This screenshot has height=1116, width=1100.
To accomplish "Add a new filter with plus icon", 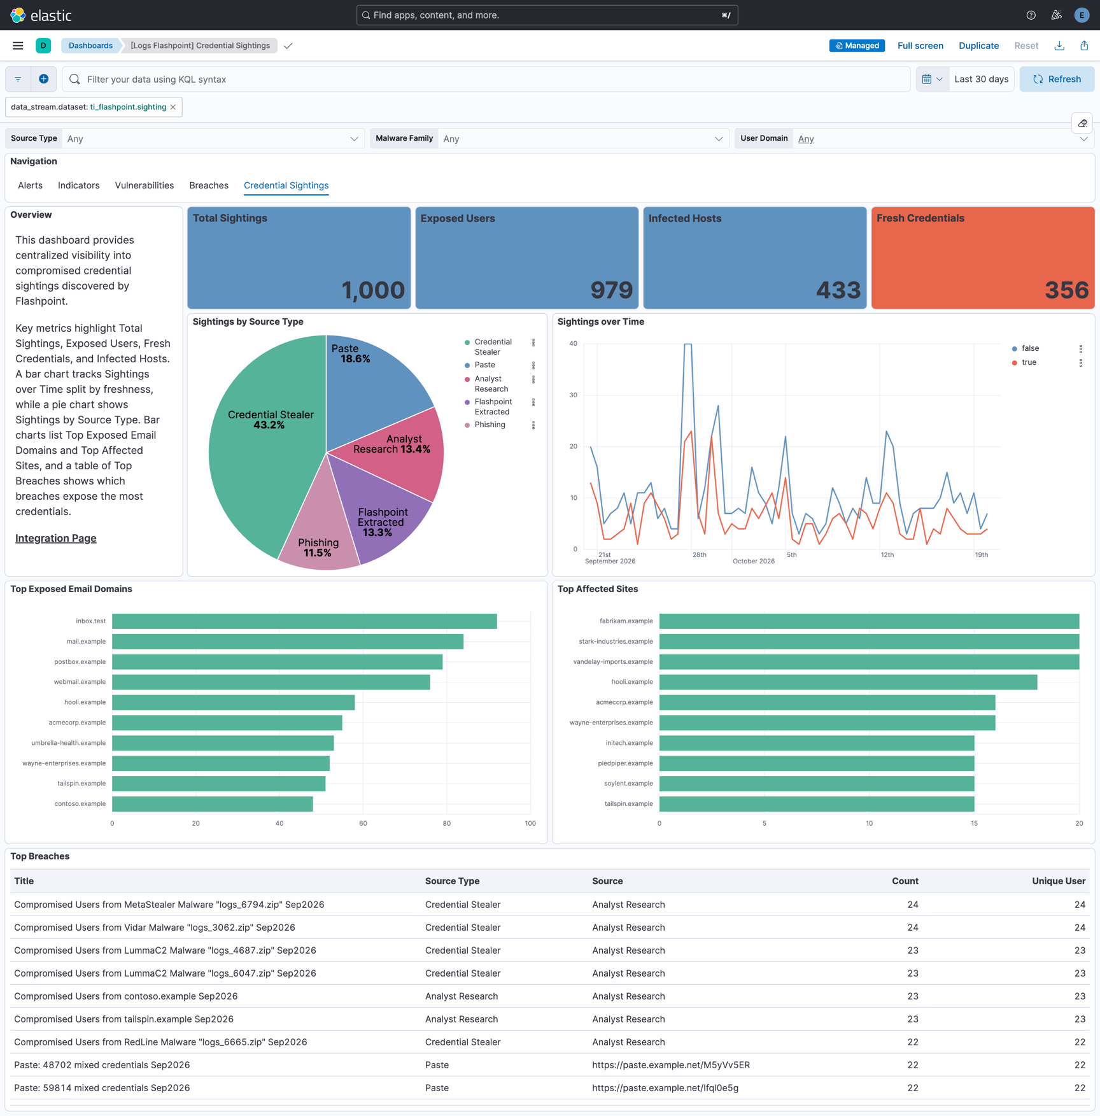I will coord(44,79).
